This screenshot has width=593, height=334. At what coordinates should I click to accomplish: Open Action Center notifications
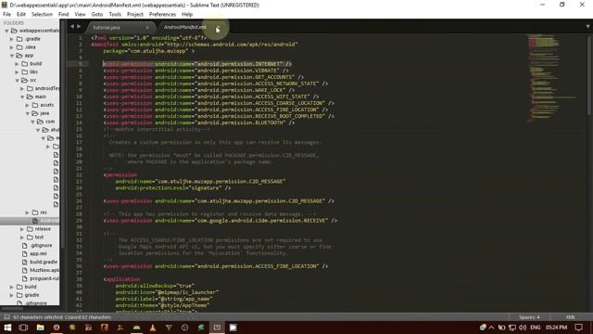[x=579, y=328]
